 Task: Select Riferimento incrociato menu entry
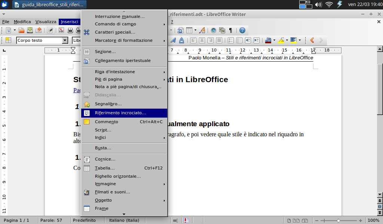pos(124,113)
